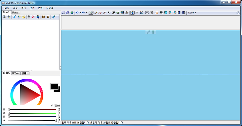The height and width of the screenshot is (126, 242).
Task: Select the green Flood Fill tool
Action: click(118, 13)
